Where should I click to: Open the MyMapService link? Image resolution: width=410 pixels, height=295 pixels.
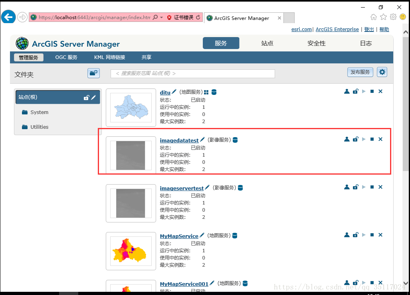click(179, 236)
